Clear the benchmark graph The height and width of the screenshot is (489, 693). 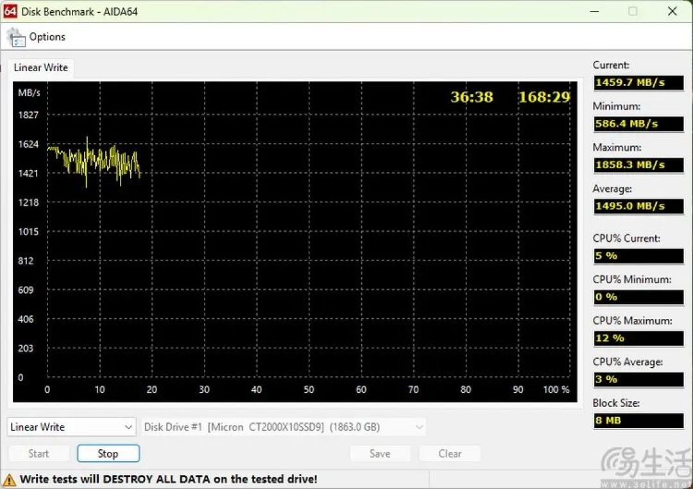pyautogui.click(x=450, y=453)
